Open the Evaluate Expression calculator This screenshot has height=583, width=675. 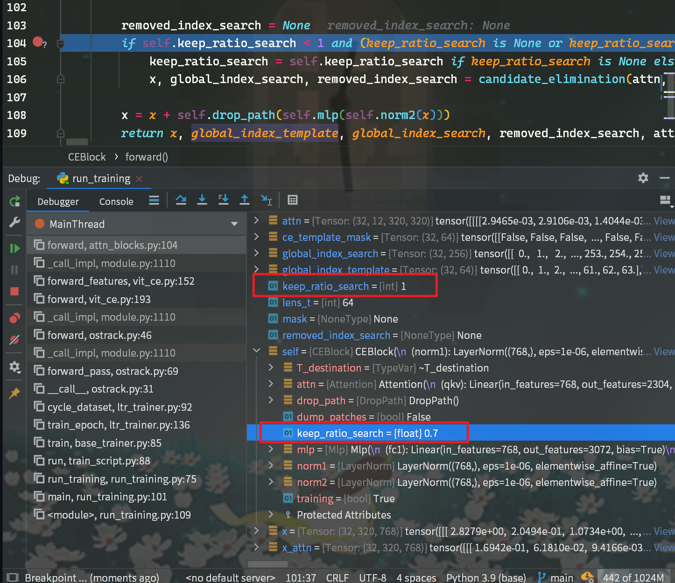[292, 200]
